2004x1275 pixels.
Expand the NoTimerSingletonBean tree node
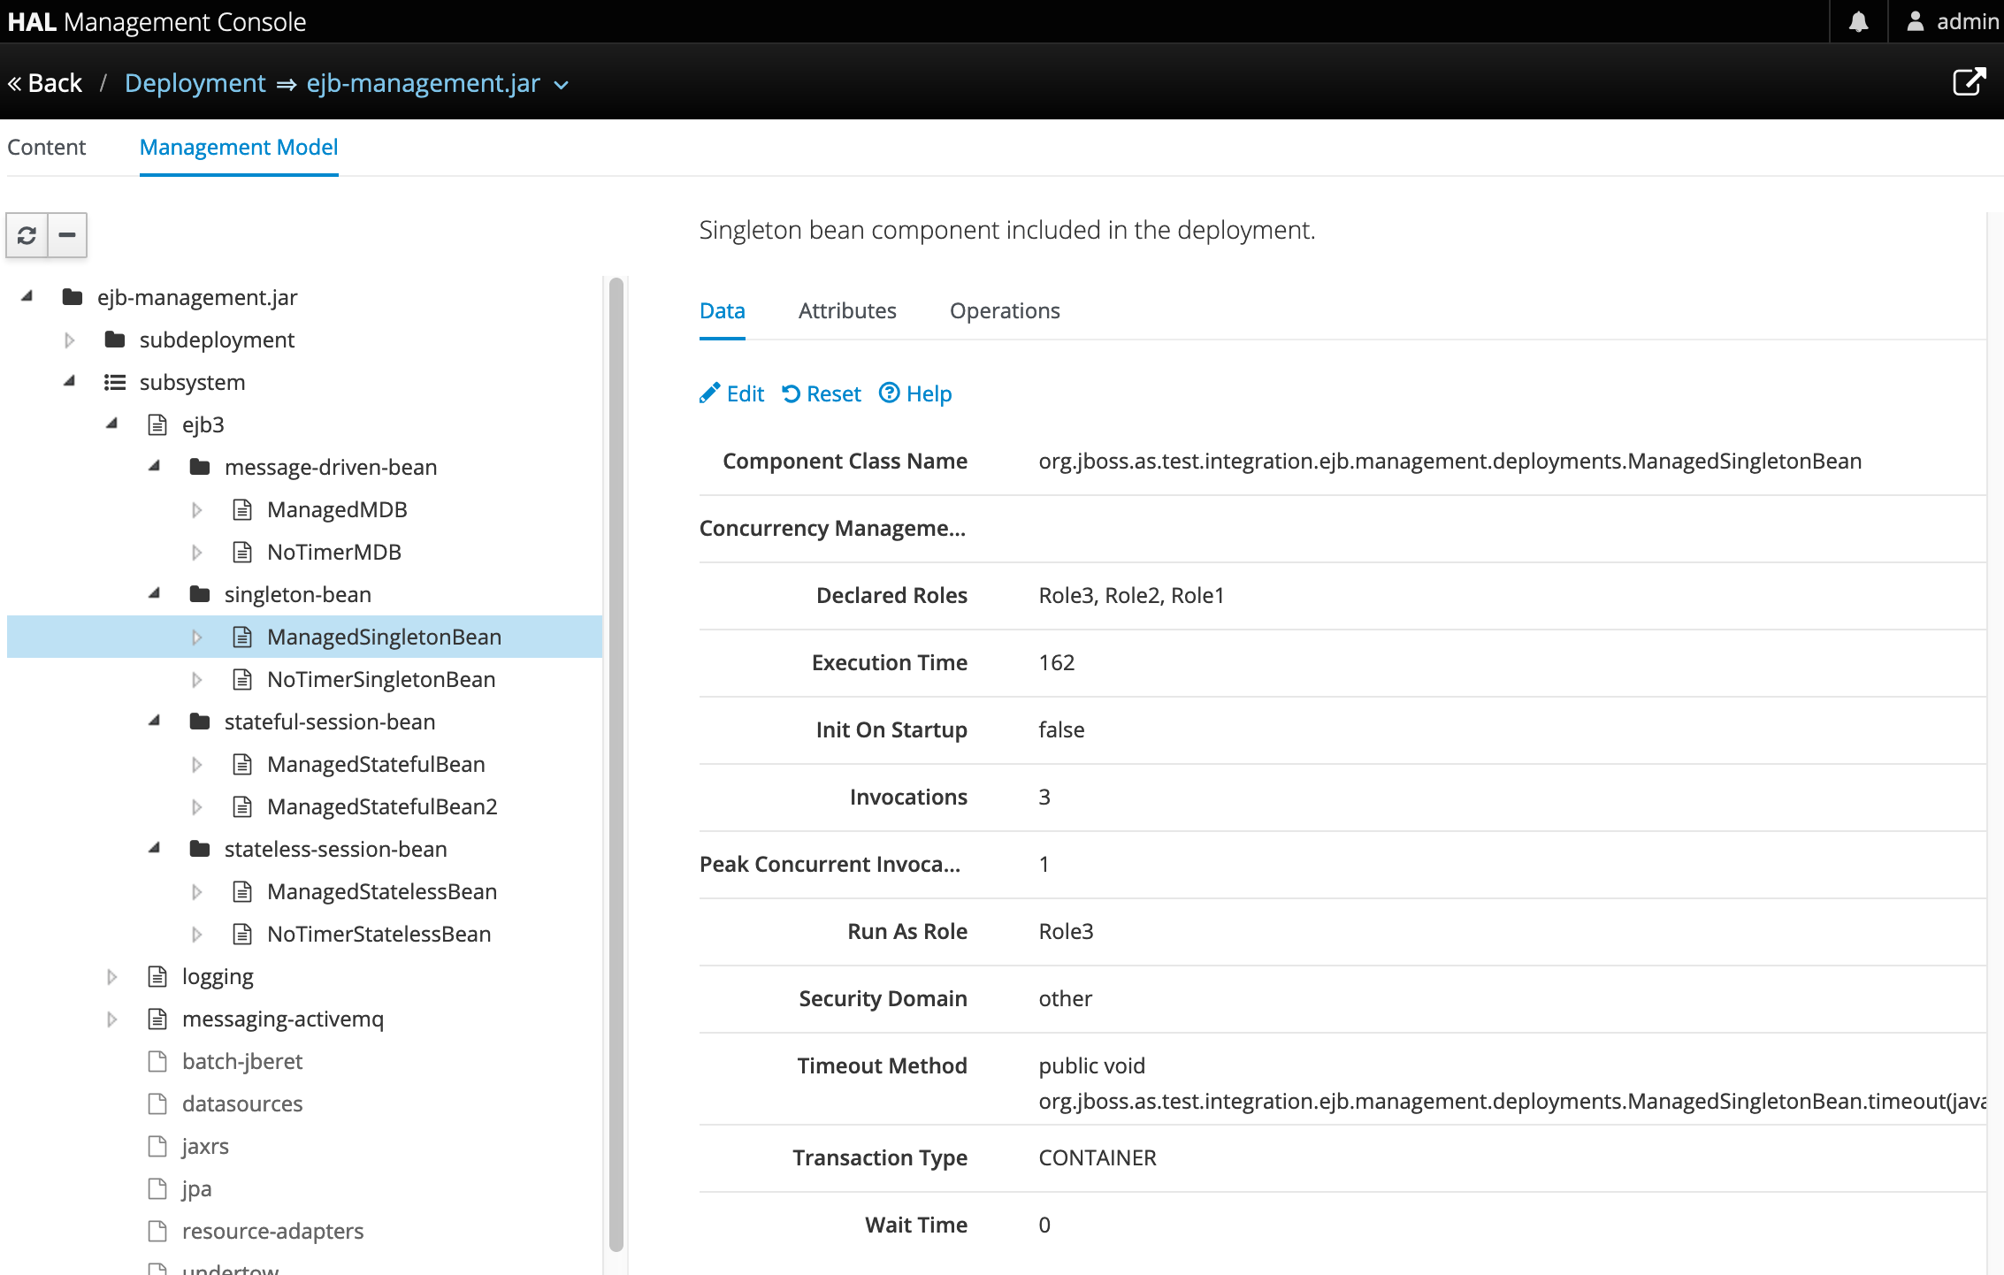click(196, 679)
